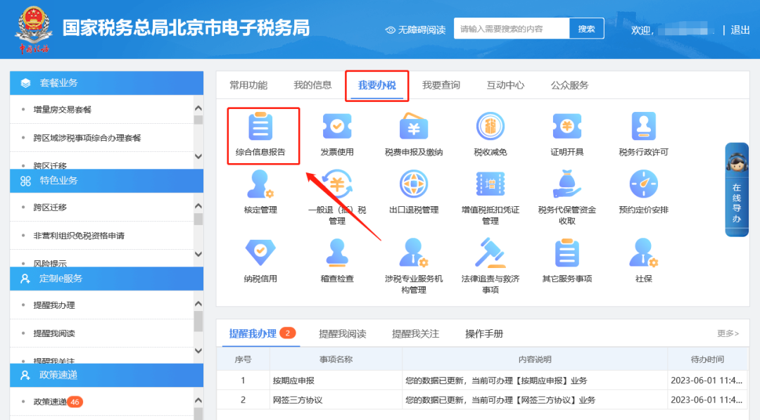Click down arrow in 套餐业务 list
The image size is (760, 420).
pyautogui.click(x=198, y=156)
